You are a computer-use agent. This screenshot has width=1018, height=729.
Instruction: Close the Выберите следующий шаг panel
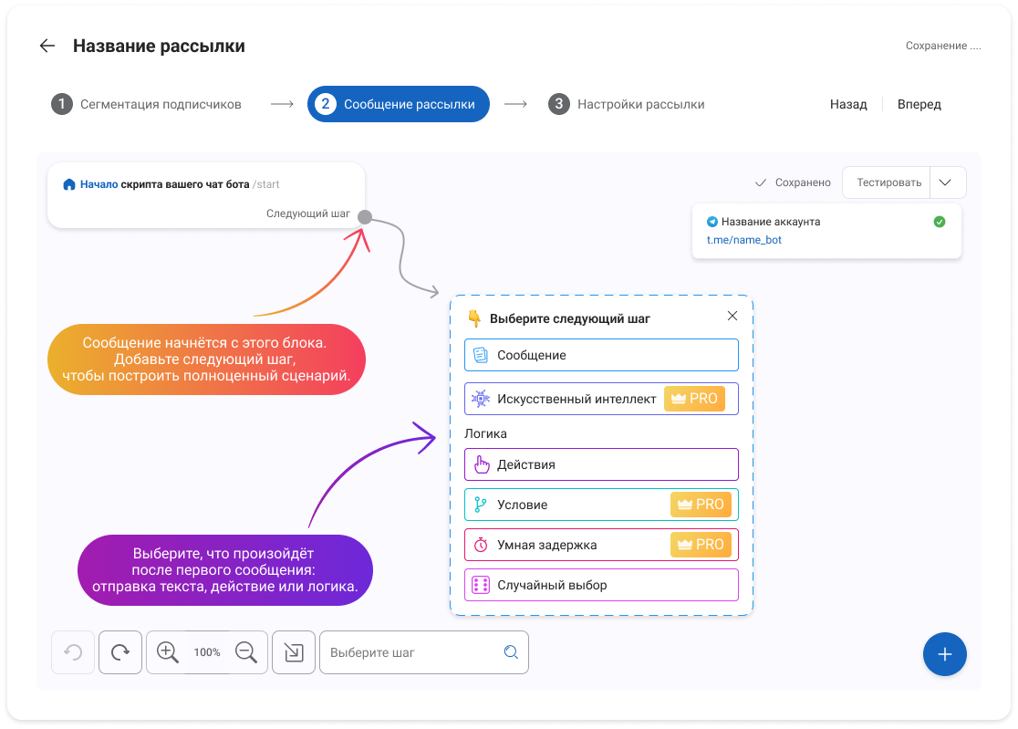tap(732, 316)
